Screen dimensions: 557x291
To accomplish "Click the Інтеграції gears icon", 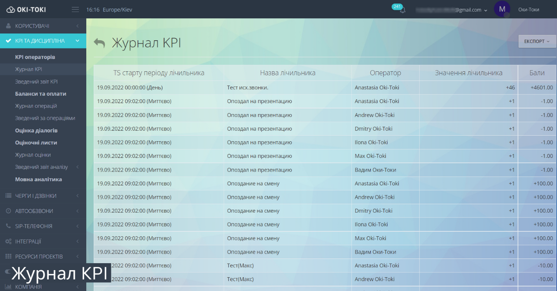I will coord(8,241).
